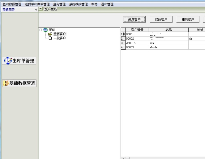The image size is (205, 159).
Task: Collapse the 所有 tree node
Action: click(x=41, y=30)
